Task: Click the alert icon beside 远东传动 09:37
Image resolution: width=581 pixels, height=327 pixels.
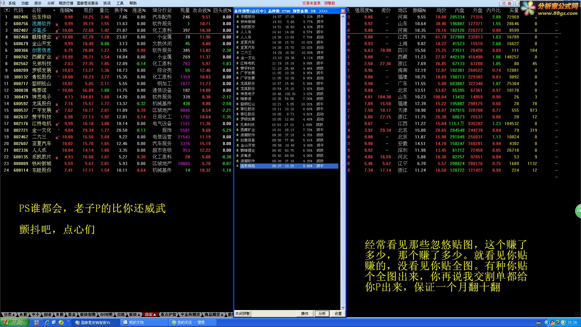Action: coord(238,166)
